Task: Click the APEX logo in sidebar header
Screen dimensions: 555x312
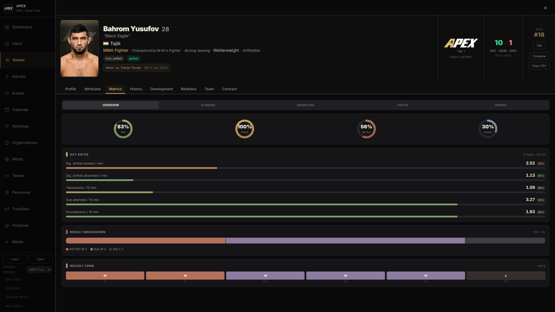Action: point(8,8)
